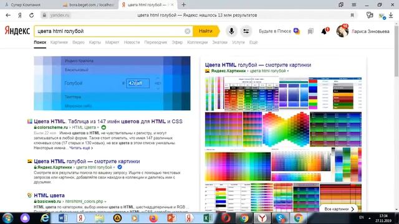Switch to the Новости search tab

click(132, 42)
